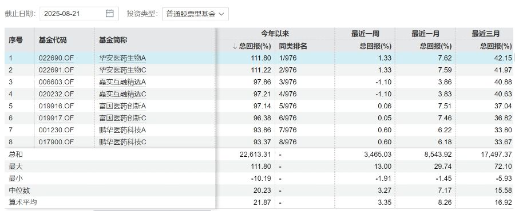Expand the 投资类型 dropdown 普通股票型基金
The height and width of the screenshot is (211, 515).
coord(195,14)
